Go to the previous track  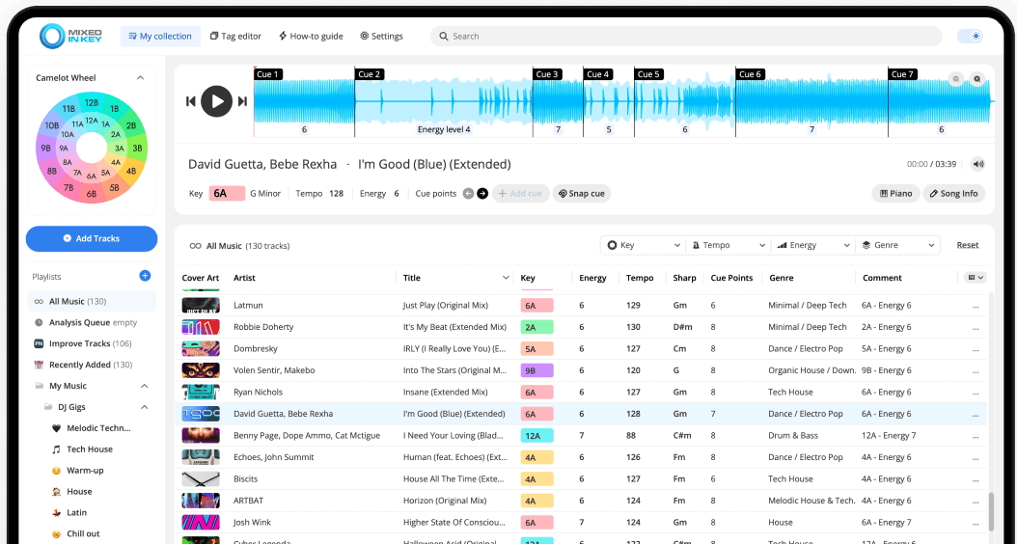191,101
